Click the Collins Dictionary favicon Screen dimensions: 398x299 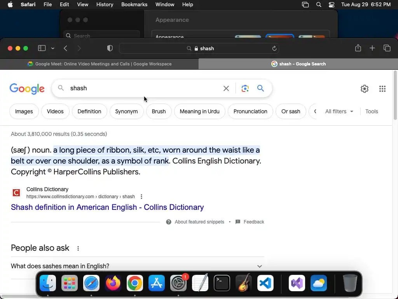pyautogui.click(x=16, y=193)
